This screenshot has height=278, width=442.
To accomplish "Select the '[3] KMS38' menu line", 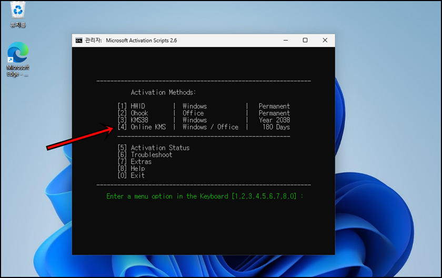I will tap(204, 120).
